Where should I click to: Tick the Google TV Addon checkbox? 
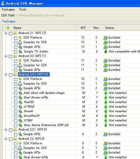[16, 52]
